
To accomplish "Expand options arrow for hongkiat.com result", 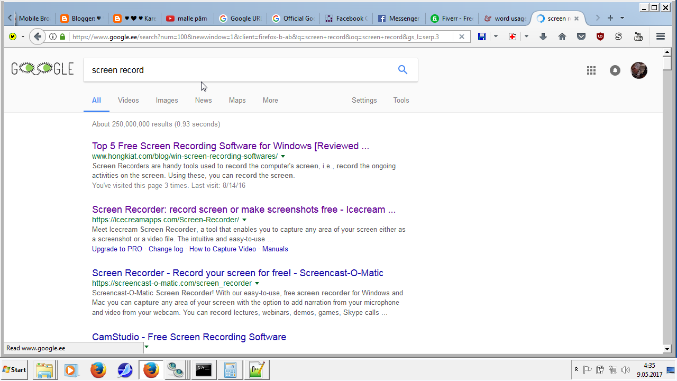I will [283, 157].
